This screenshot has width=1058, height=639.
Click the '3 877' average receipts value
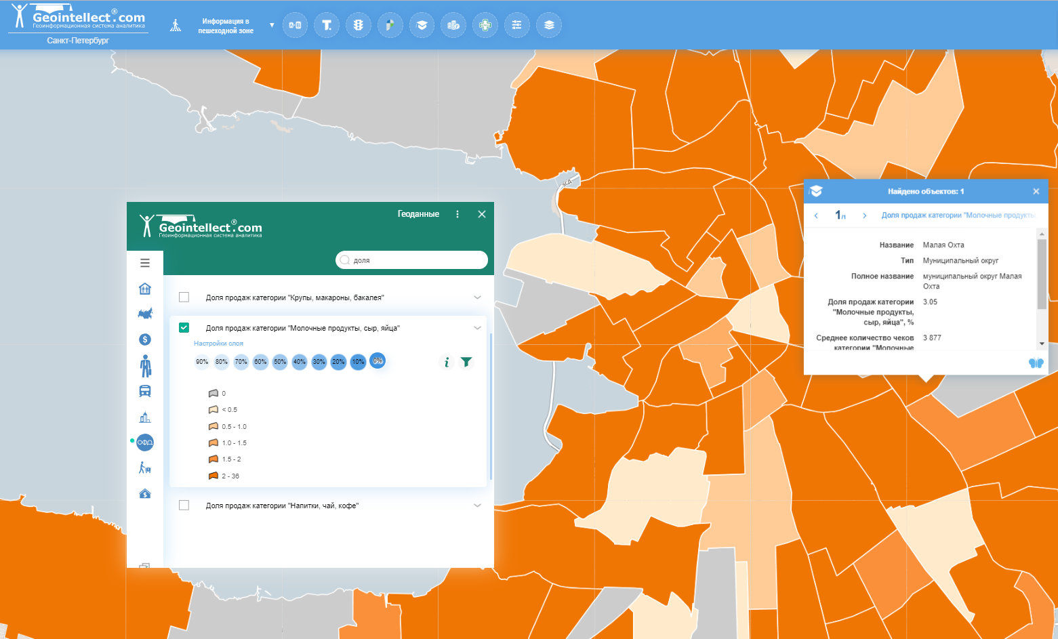(x=932, y=337)
